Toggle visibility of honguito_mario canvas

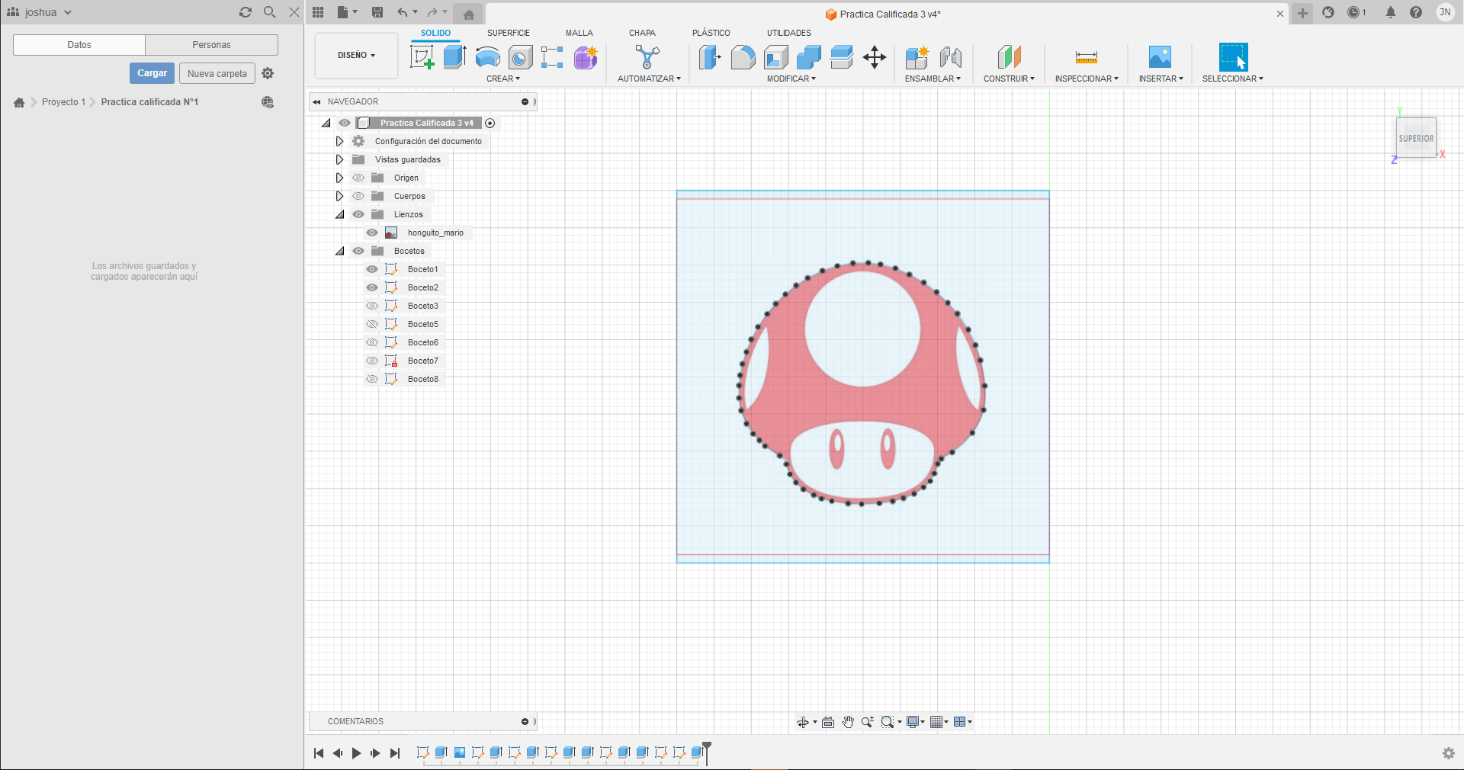pos(372,233)
